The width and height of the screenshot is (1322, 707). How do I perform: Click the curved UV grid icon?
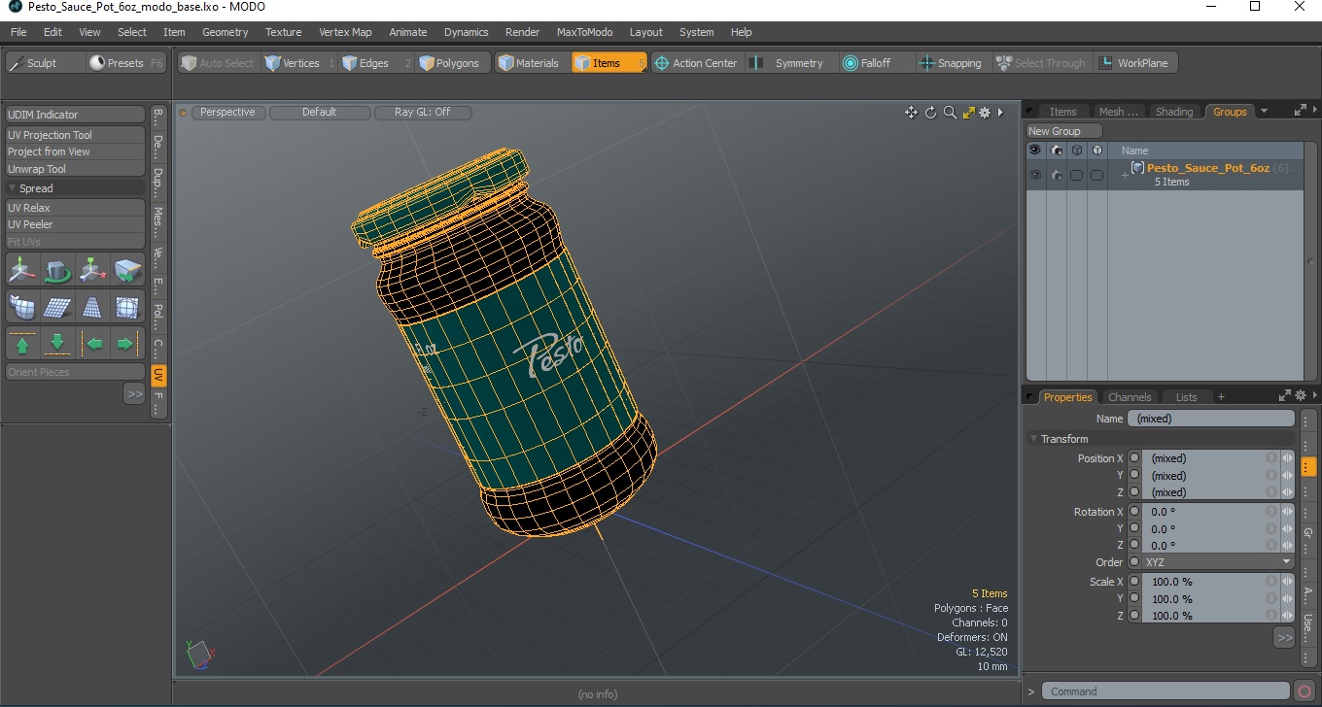point(22,307)
